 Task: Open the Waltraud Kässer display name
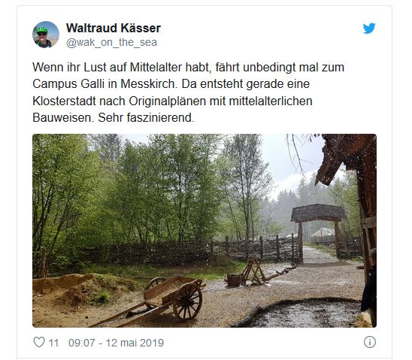coord(114,28)
